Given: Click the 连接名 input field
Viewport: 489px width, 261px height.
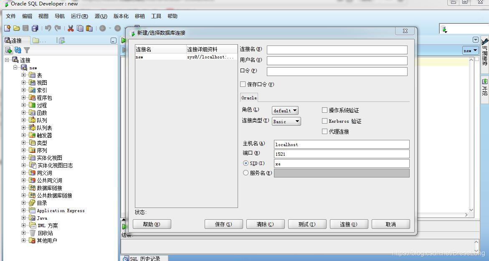Looking at the screenshot, I should 337,50.
